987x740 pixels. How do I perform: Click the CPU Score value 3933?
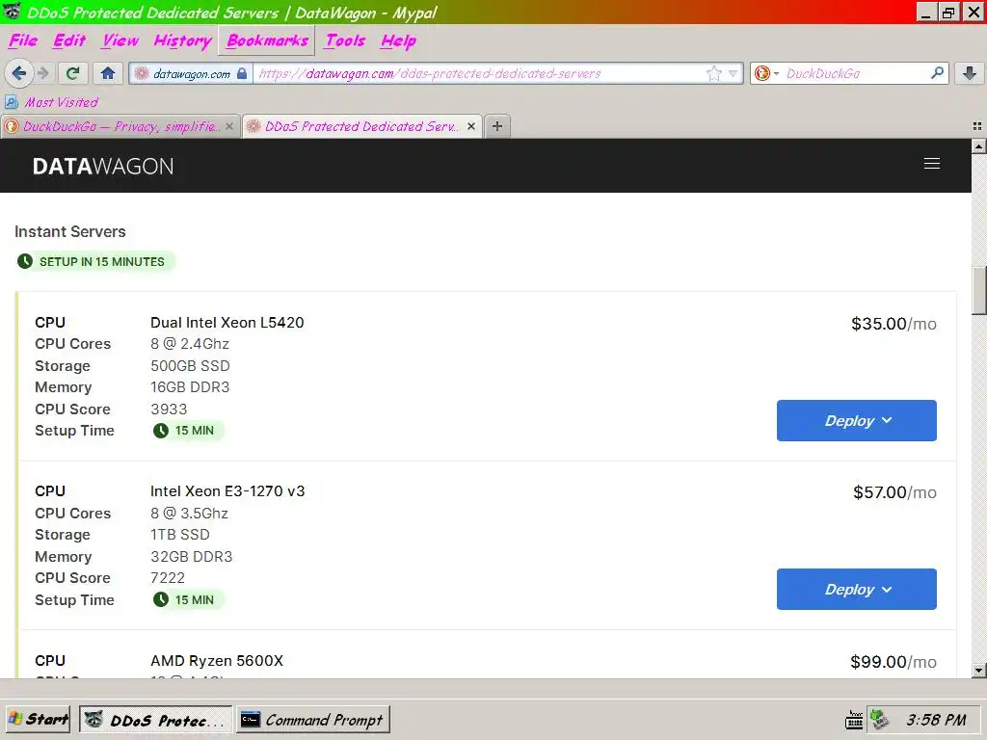169,409
